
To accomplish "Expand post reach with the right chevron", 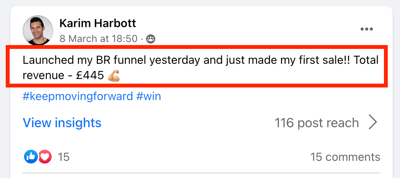I will [x=372, y=123].
